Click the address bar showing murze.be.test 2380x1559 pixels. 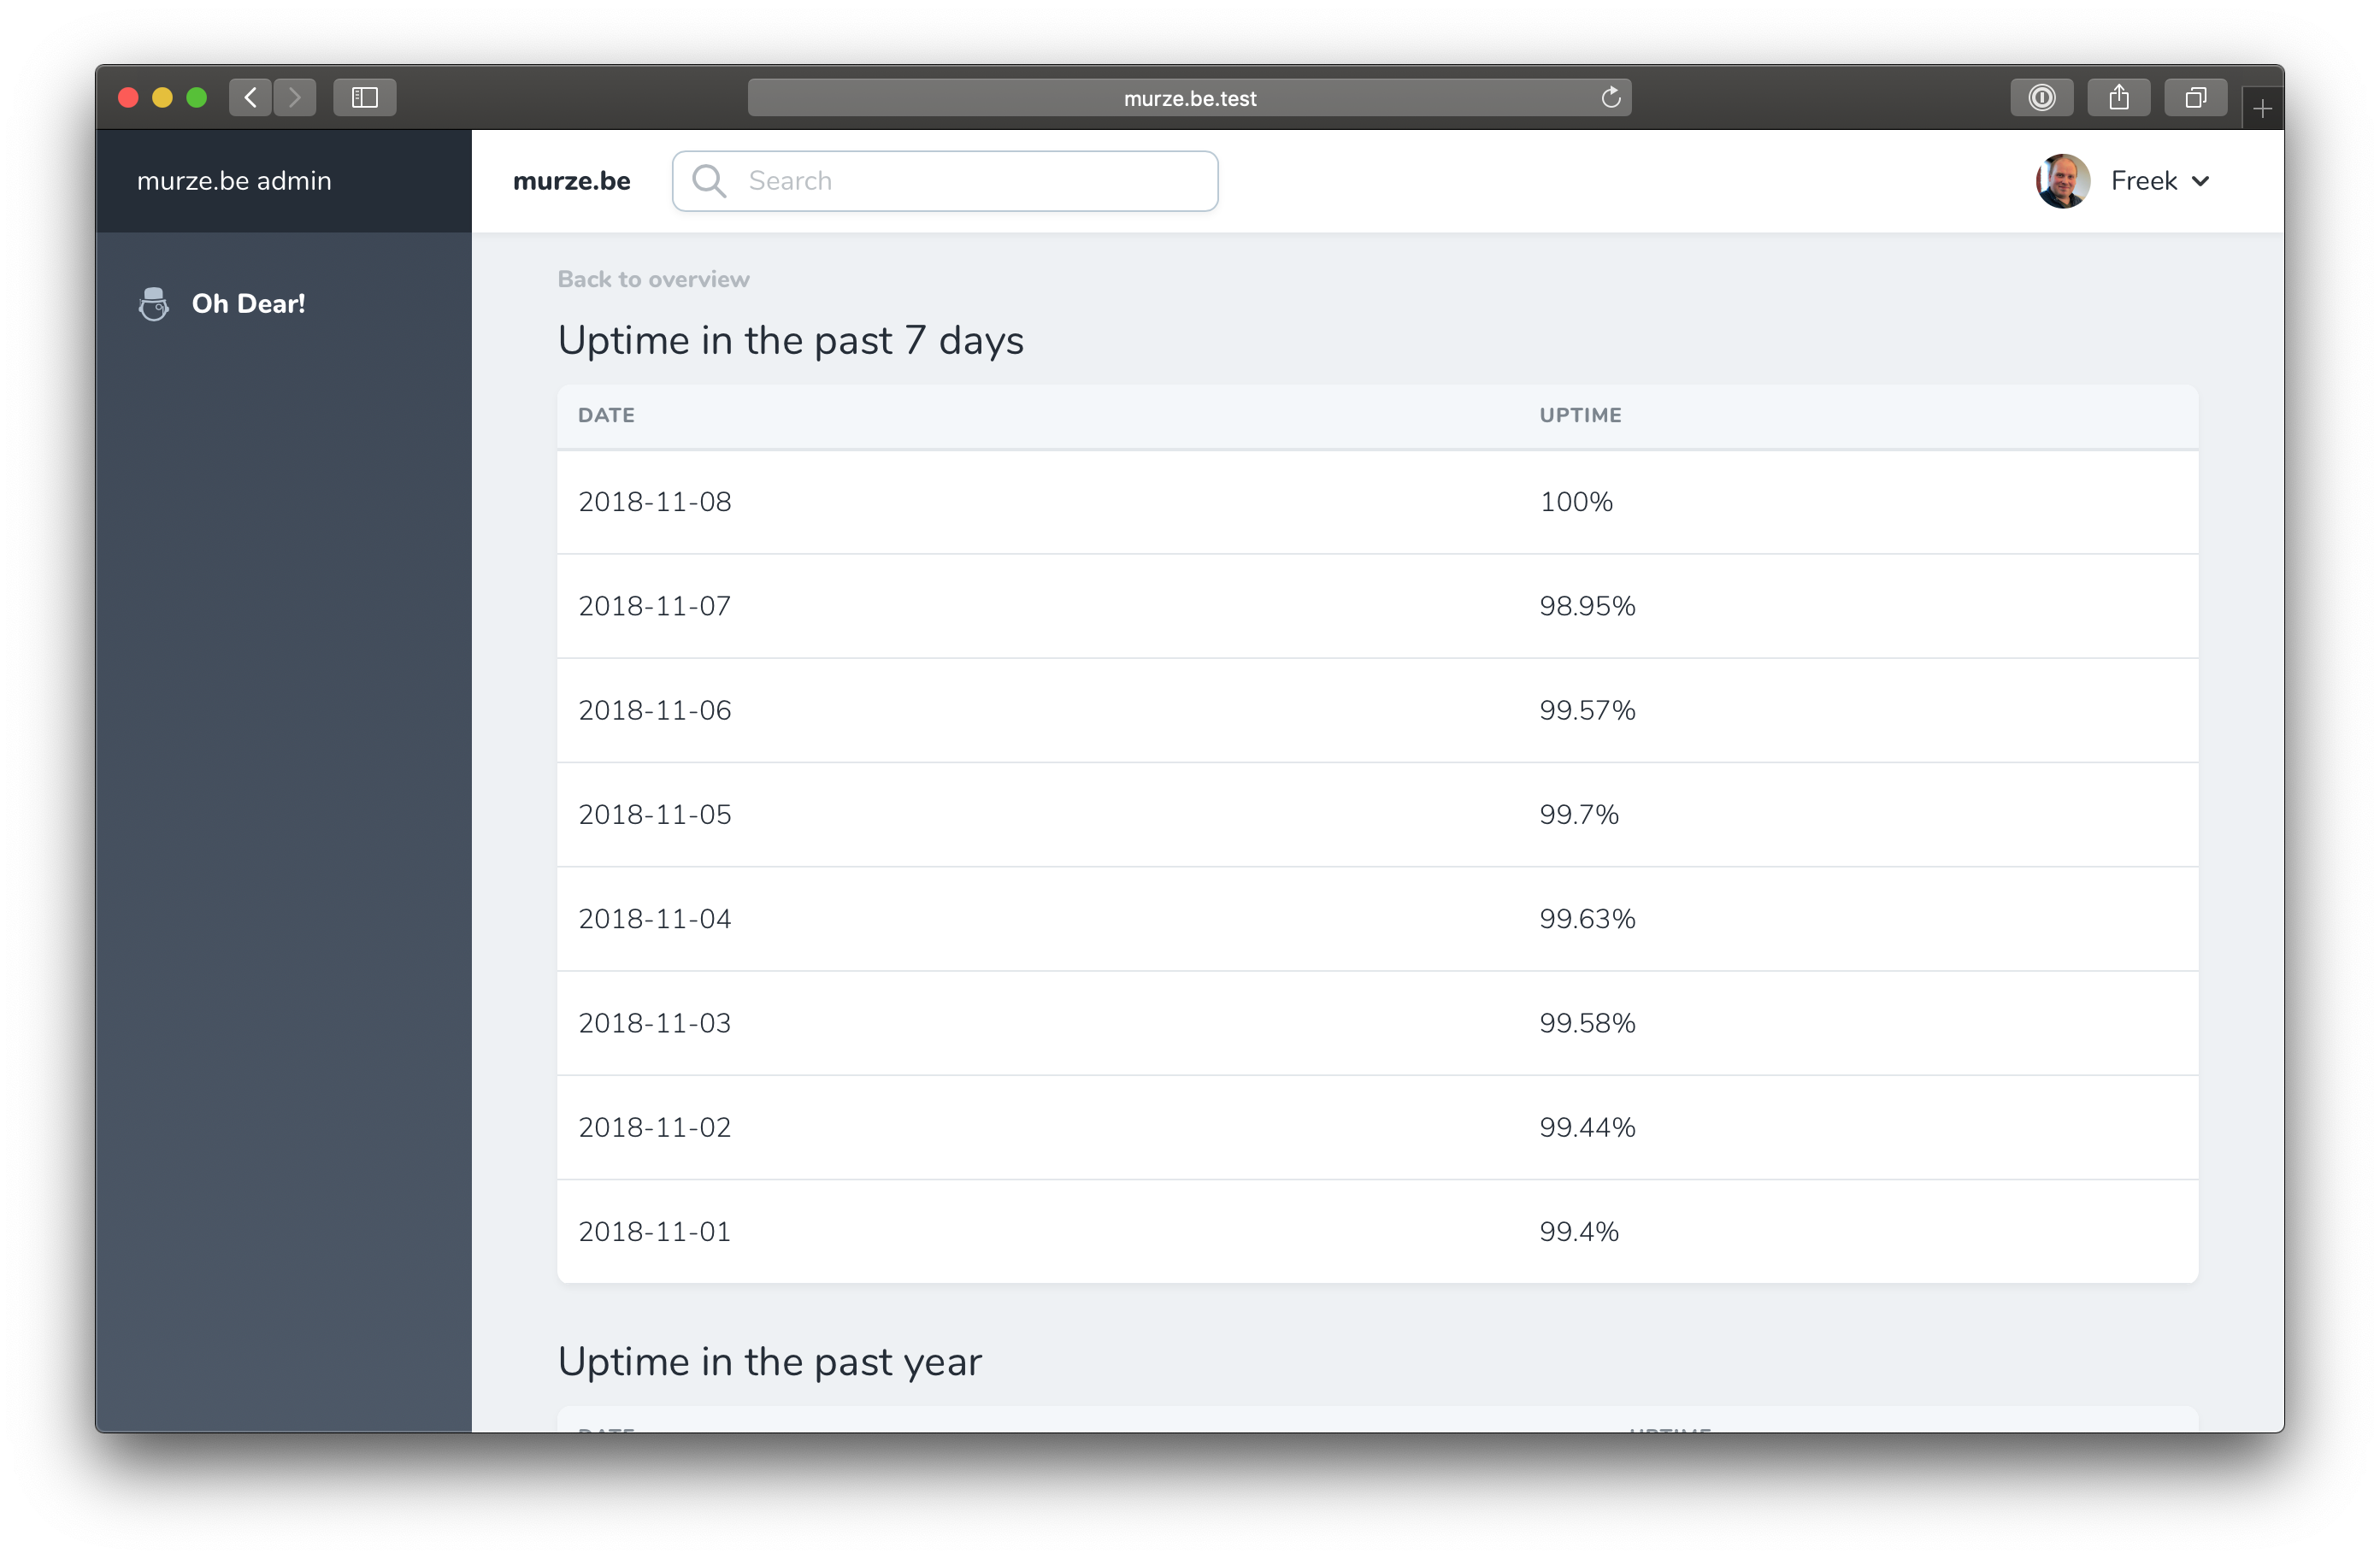(1189, 97)
